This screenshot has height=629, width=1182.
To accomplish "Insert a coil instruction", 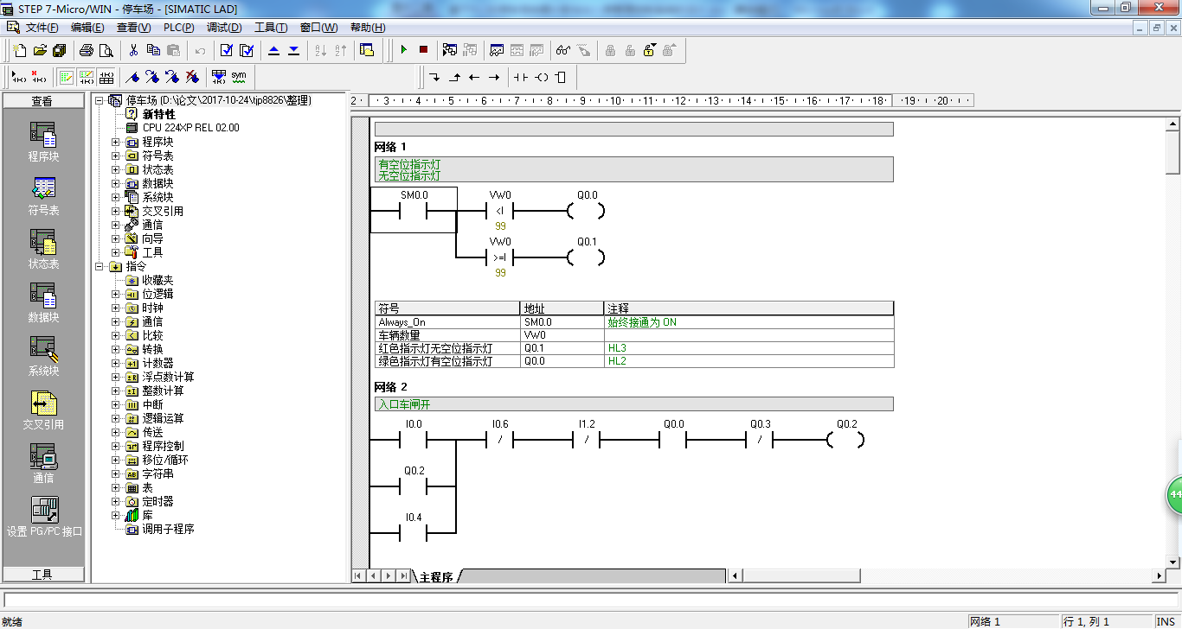I will point(542,77).
